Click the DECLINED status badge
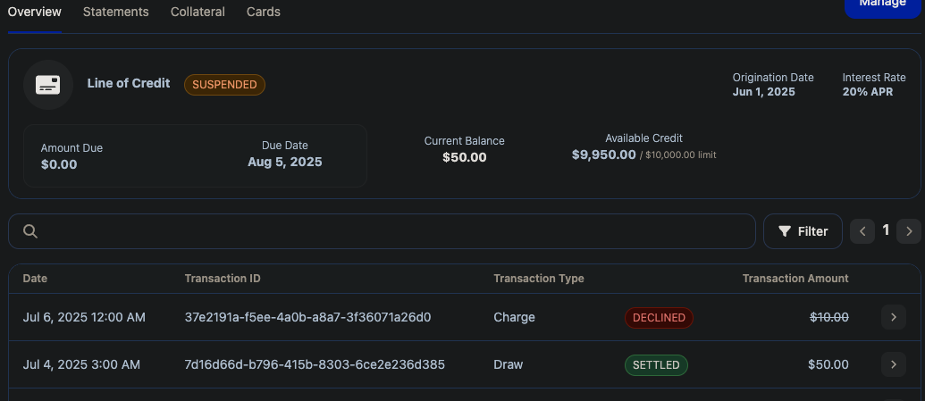Screen dimensions: 925x401 (x=659, y=318)
